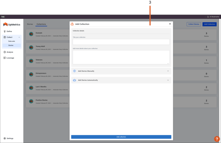This screenshot has width=221, height=143.
Task: Click the Young Adult collection avatar
Action: pyautogui.click(x=31, y=48)
